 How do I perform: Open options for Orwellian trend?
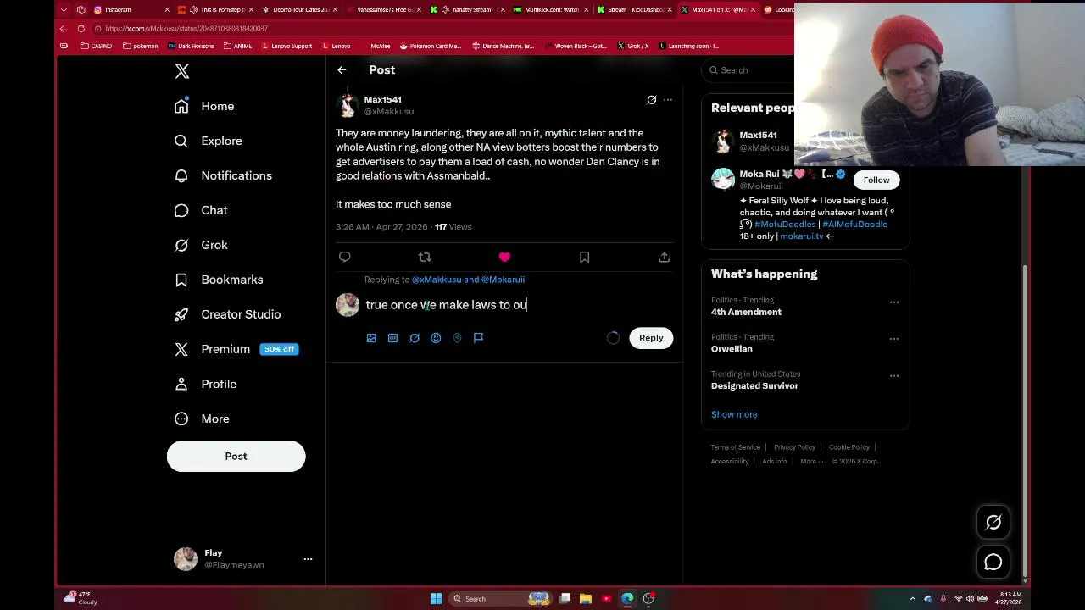tap(894, 339)
